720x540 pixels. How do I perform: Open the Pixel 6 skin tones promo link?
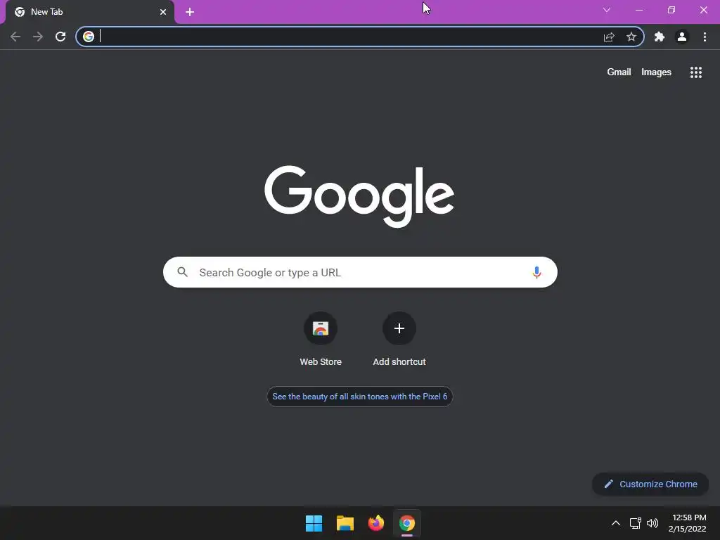tap(360, 397)
